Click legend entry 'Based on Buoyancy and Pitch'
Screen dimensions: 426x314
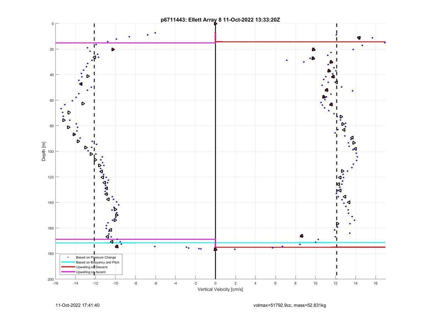tap(98, 262)
